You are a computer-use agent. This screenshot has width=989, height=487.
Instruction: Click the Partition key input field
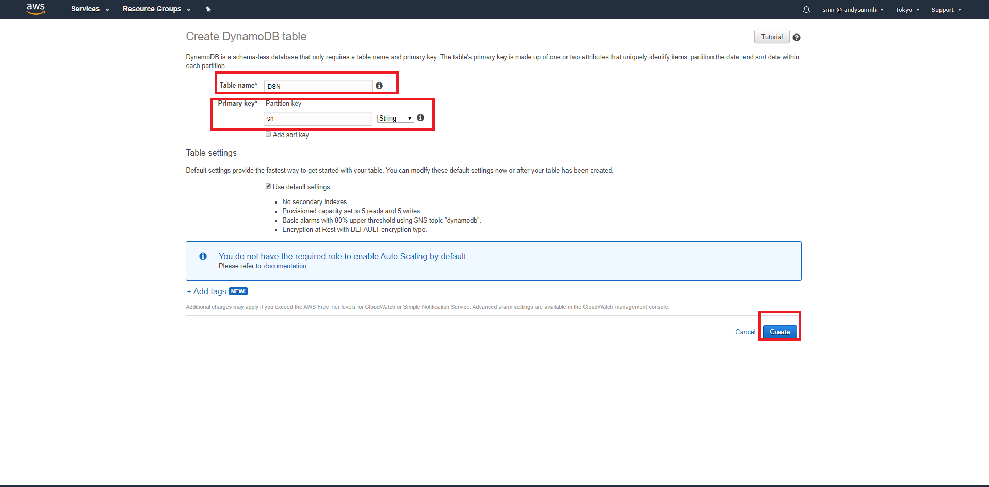click(x=318, y=119)
